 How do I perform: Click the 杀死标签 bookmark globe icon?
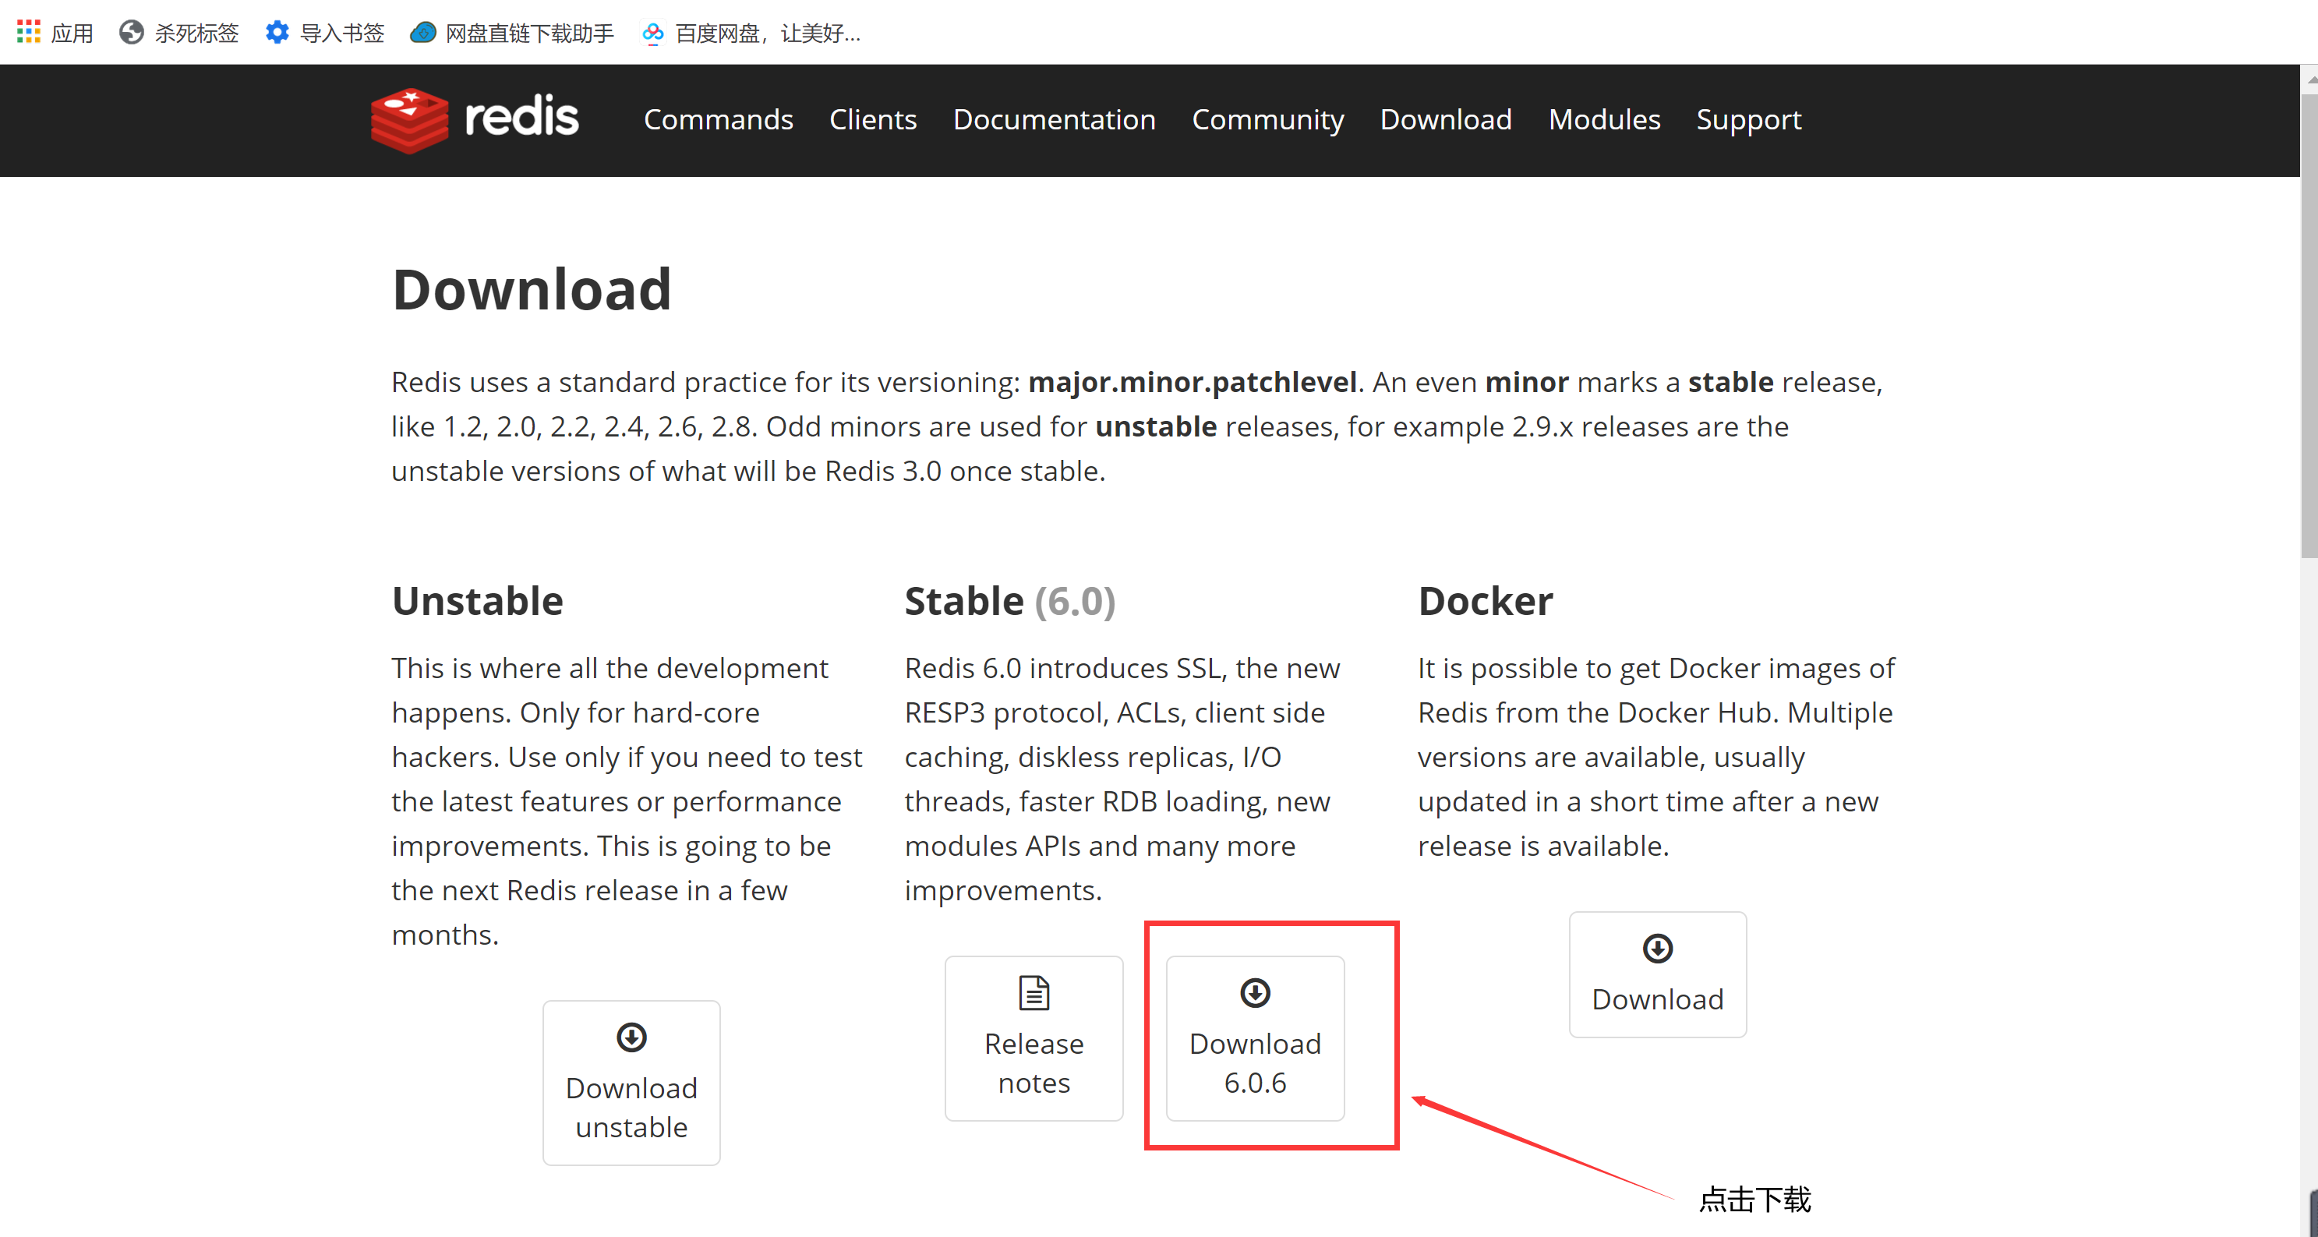point(132,33)
